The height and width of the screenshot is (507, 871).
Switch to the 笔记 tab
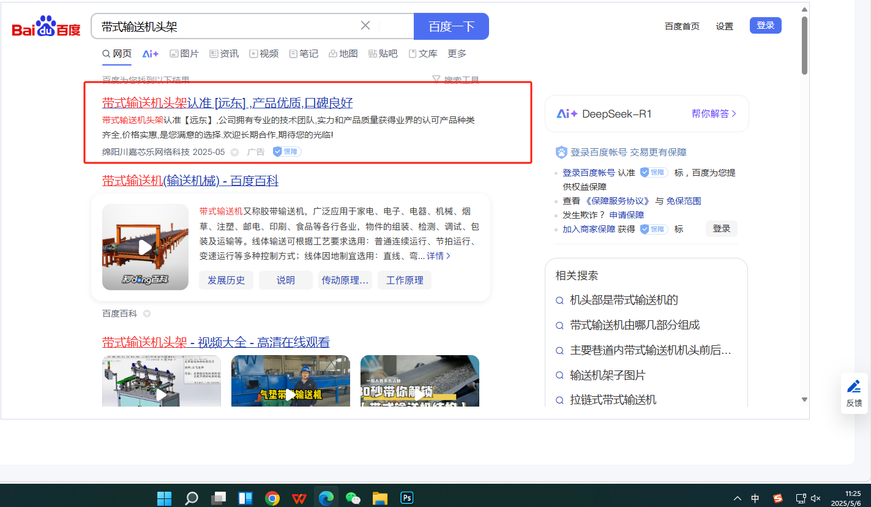[x=304, y=54]
